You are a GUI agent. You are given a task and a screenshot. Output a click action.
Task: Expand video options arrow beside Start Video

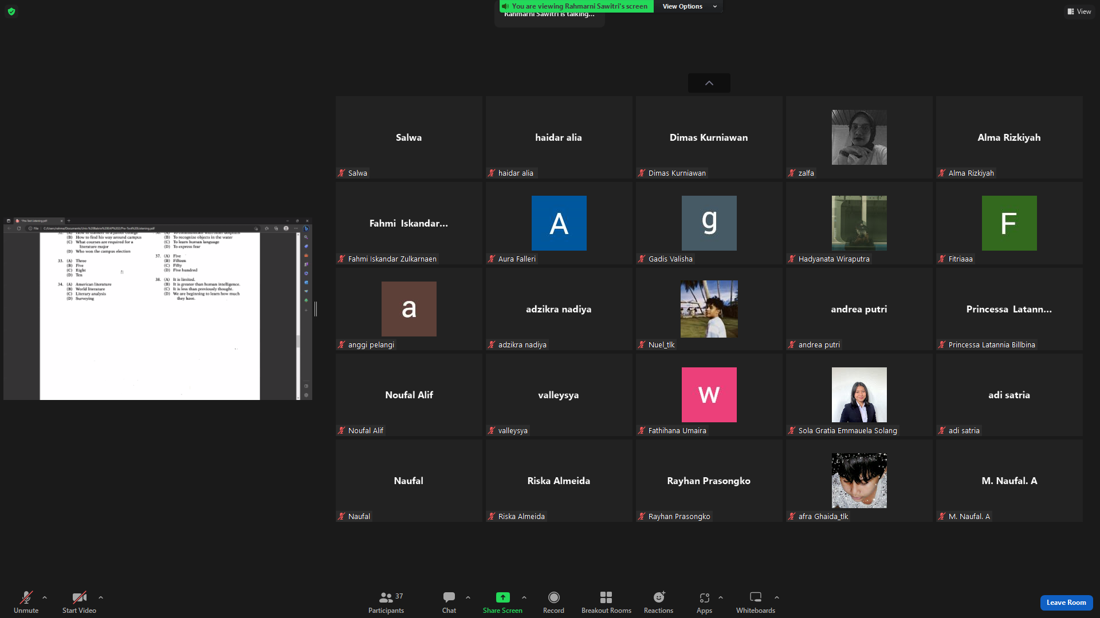[x=101, y=597]
